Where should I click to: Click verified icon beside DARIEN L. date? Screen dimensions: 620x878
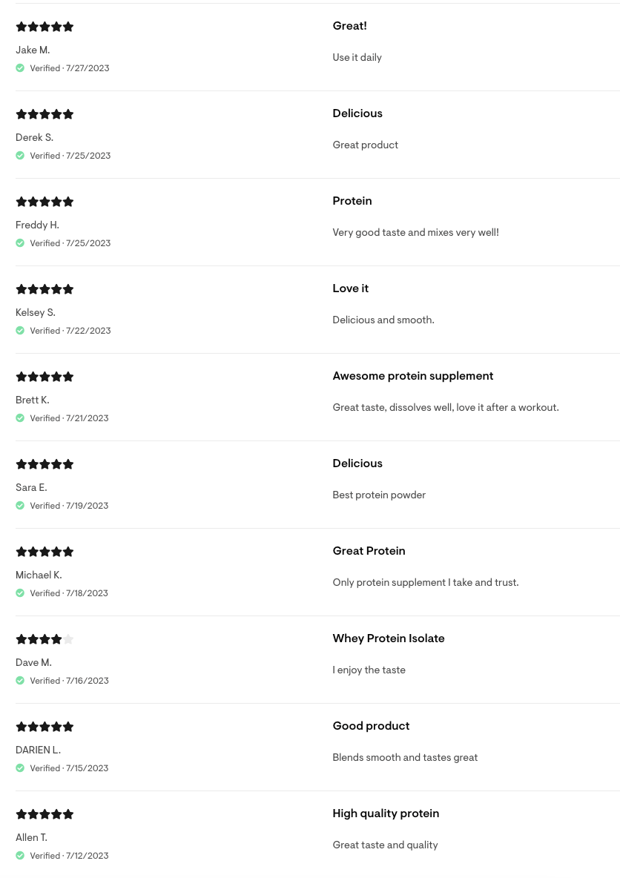coord(20,768)
